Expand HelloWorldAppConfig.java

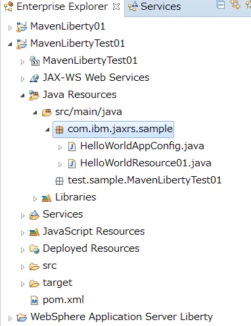point(60,147)
